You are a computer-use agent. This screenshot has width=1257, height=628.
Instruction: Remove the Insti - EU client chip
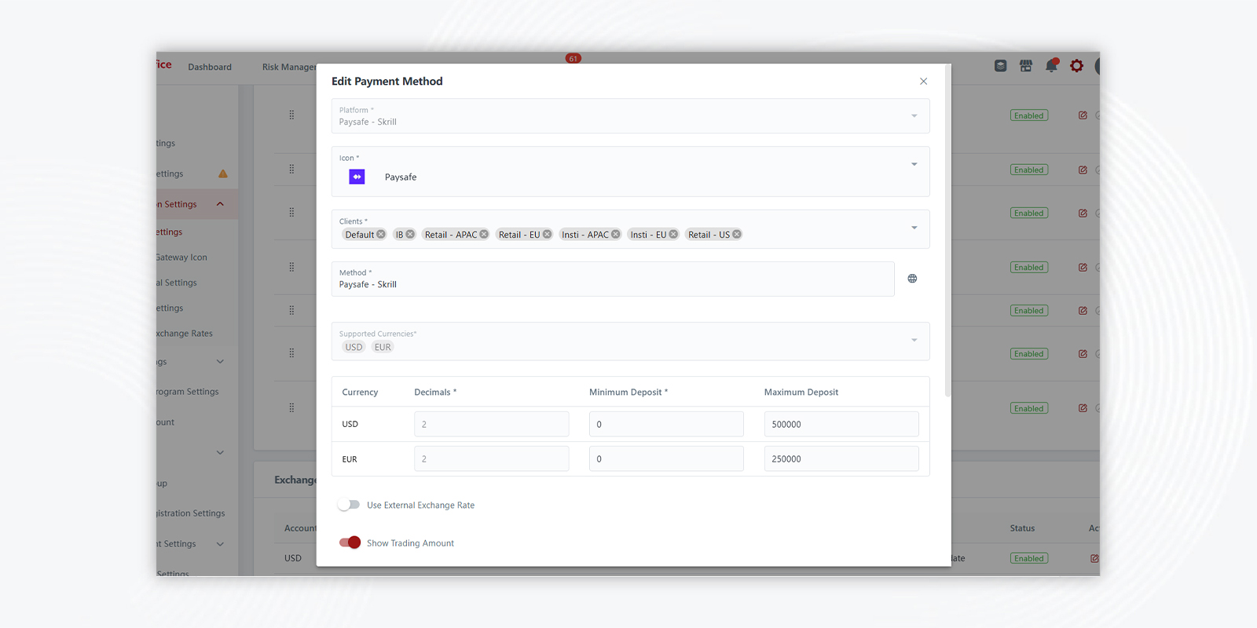673,235
